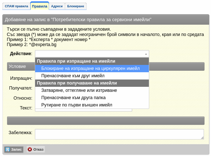
Task: Collapse the Действие dropdown arrow
Action: pos(146,54)
